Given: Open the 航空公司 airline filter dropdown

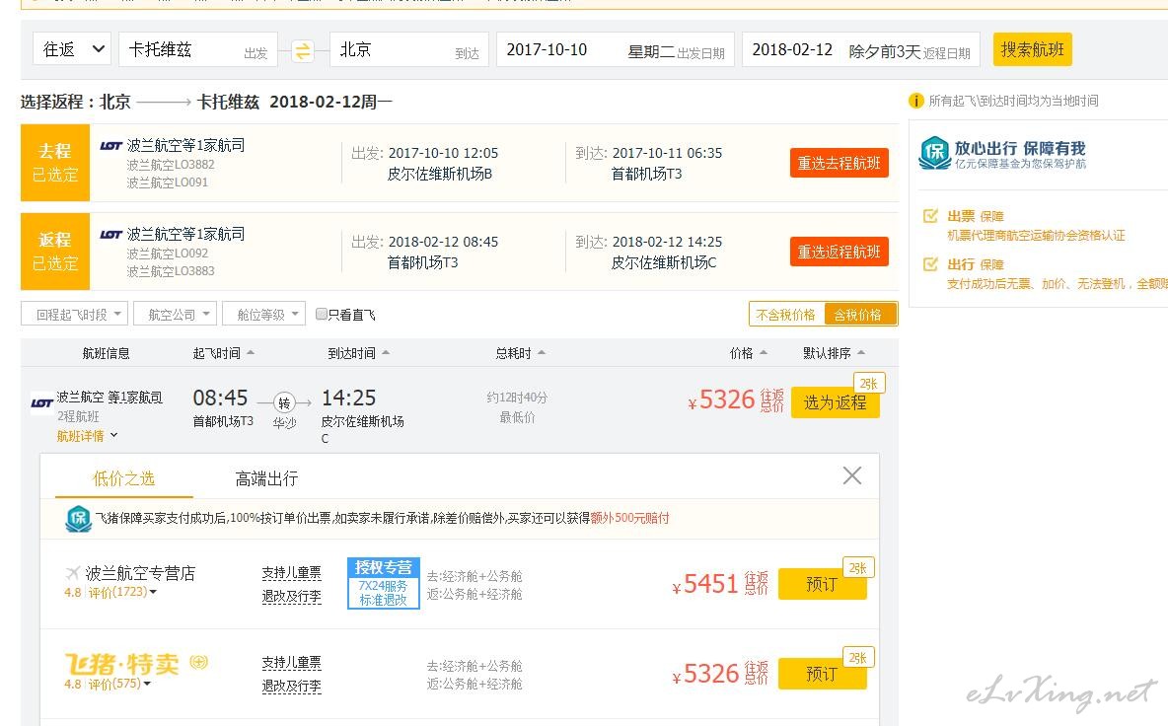Looking at the screenshot, I should (175, 315).
